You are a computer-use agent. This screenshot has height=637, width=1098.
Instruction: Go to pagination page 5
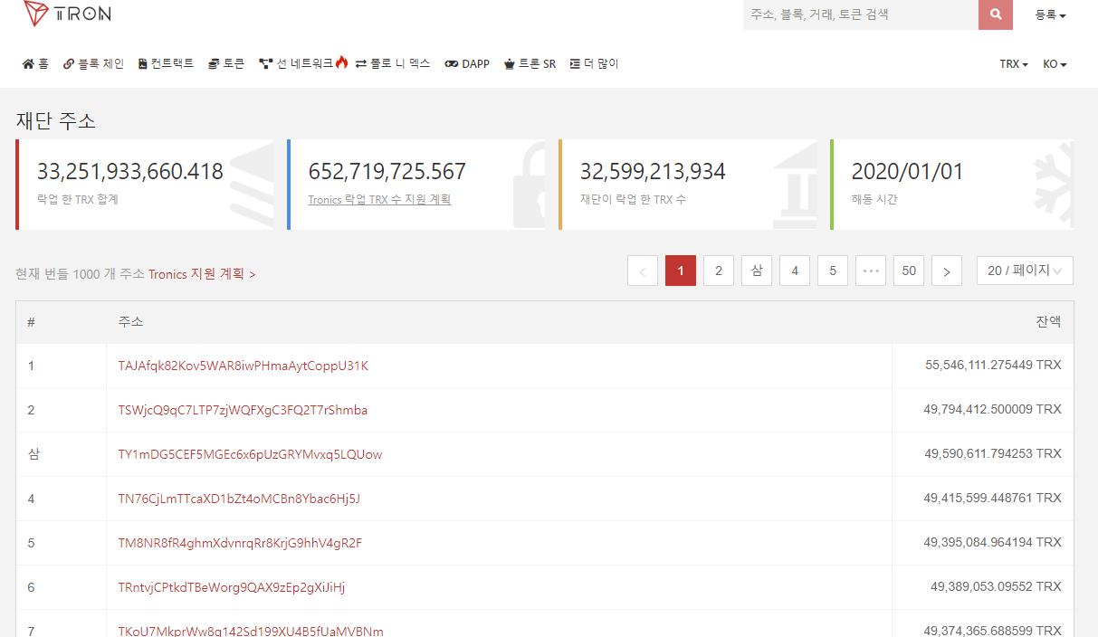click(833, 271)
